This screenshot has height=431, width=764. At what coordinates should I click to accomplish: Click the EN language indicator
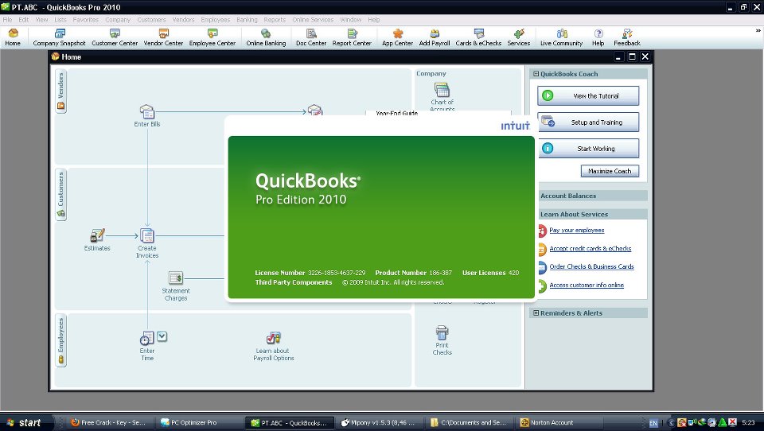click(x=653, y=423)
